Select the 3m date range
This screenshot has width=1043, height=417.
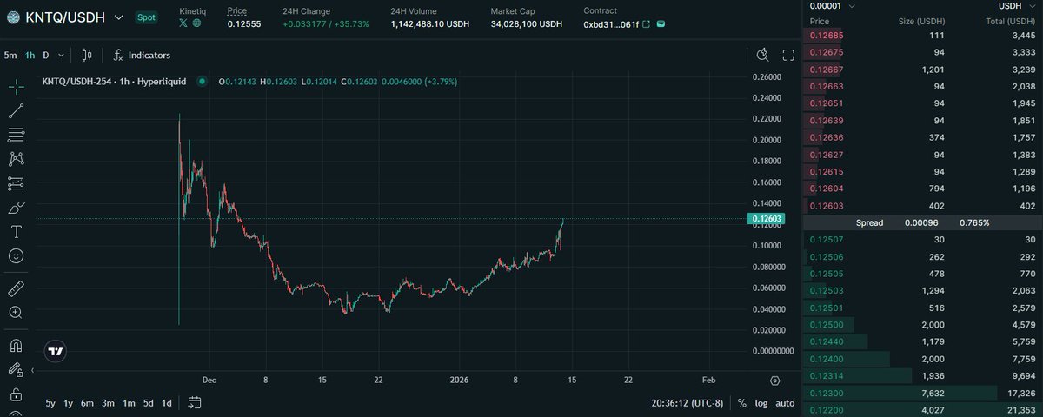pos(108,403)
